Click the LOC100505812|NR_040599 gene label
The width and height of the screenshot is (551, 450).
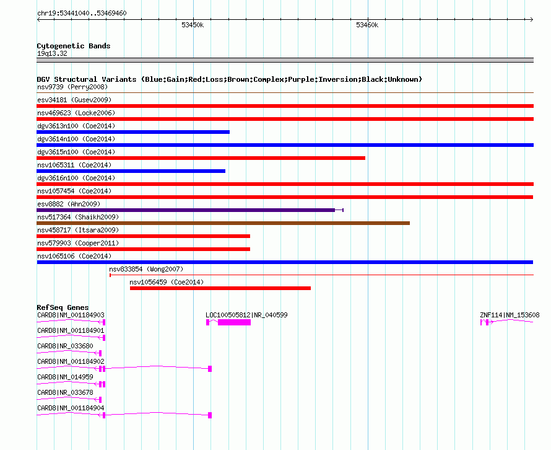pos(246,315)
